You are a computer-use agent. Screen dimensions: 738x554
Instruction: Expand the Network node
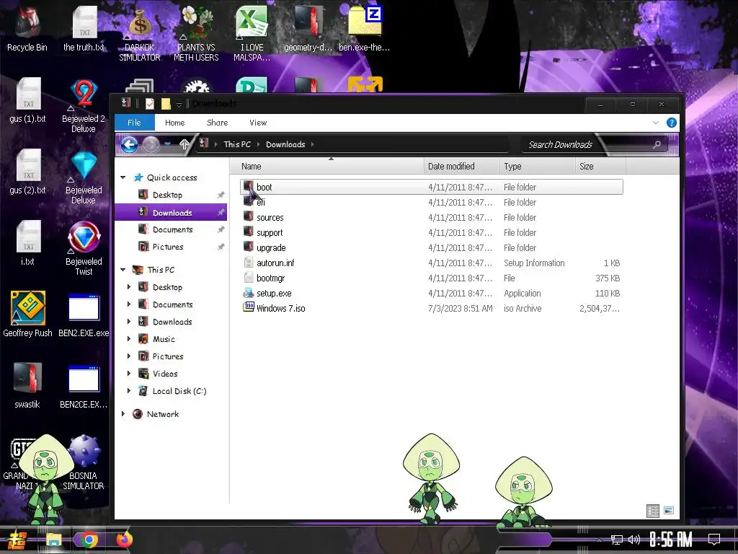(x=123, y=413)
